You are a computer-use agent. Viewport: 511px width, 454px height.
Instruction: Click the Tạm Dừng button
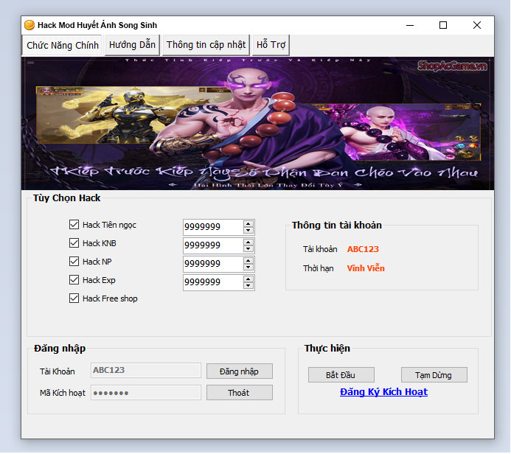[434, 375]
